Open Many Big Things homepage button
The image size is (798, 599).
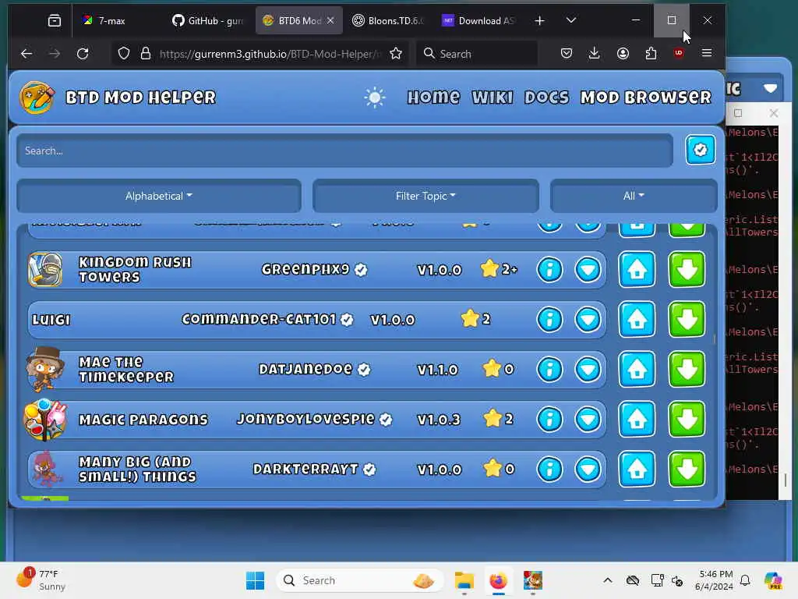637,469
